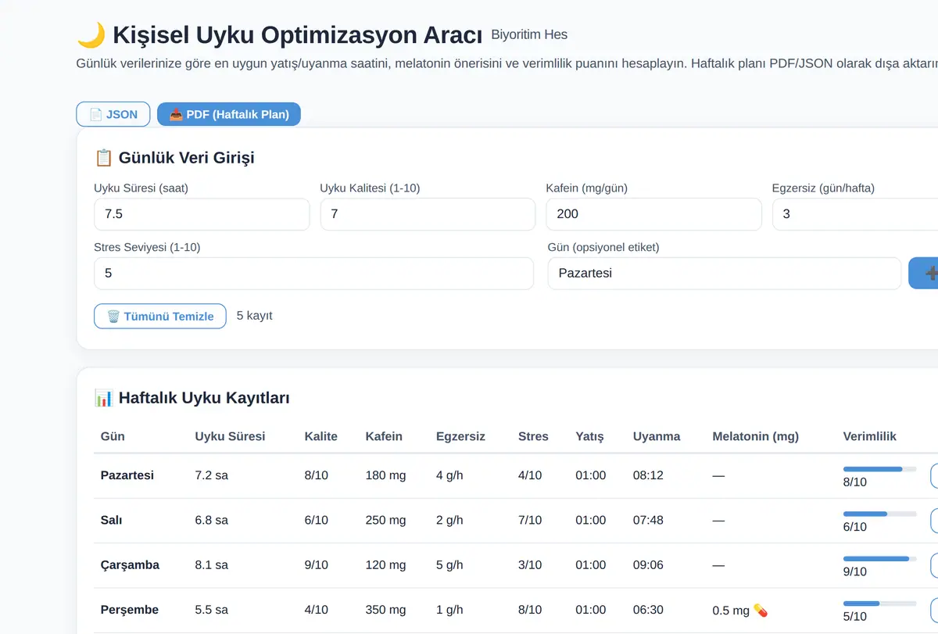
Task: Click the Egzersiz column header
Action: (x=460, y=436)
